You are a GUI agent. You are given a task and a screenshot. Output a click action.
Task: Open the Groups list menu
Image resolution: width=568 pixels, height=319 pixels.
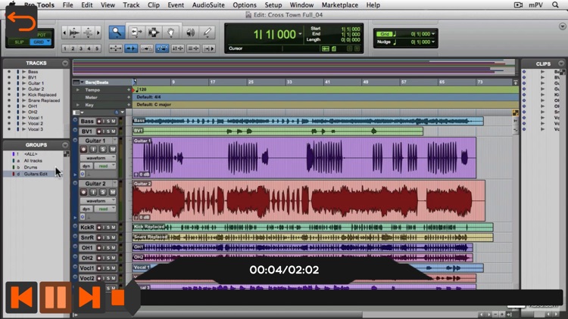[x=65, y=145]
